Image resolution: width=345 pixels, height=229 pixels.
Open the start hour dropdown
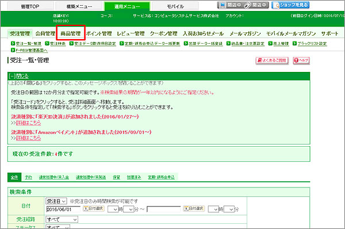pos(113,209)
